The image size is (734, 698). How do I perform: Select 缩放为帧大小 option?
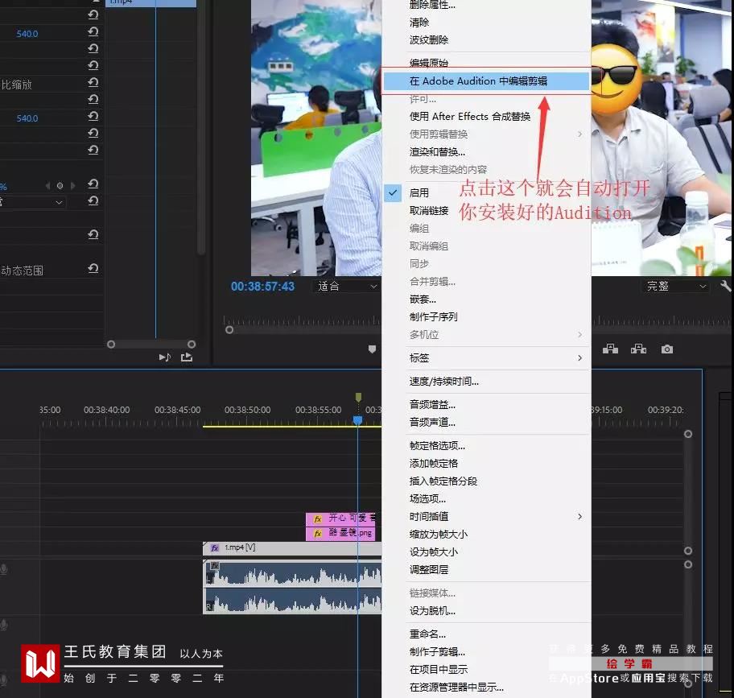tap(438, 534)
